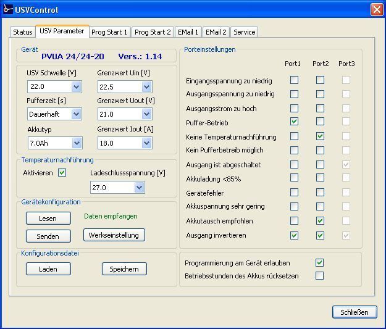Check Gerätefehler for Port2
Image resolution: width=386 pixels, height=329 pixels.
[320, 193]
